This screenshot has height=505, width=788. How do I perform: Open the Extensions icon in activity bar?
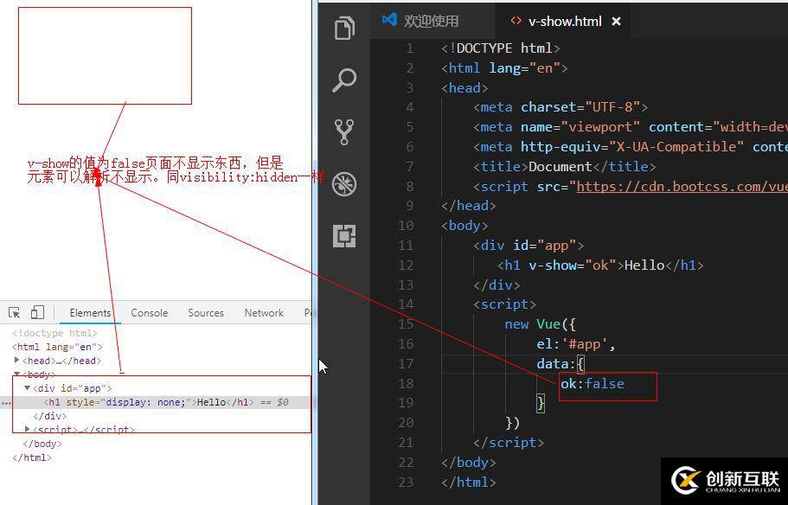click(344, 236)
